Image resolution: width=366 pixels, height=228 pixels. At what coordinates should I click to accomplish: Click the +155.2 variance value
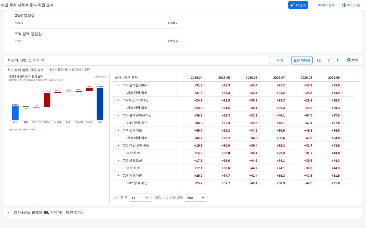tap(172, 41)
